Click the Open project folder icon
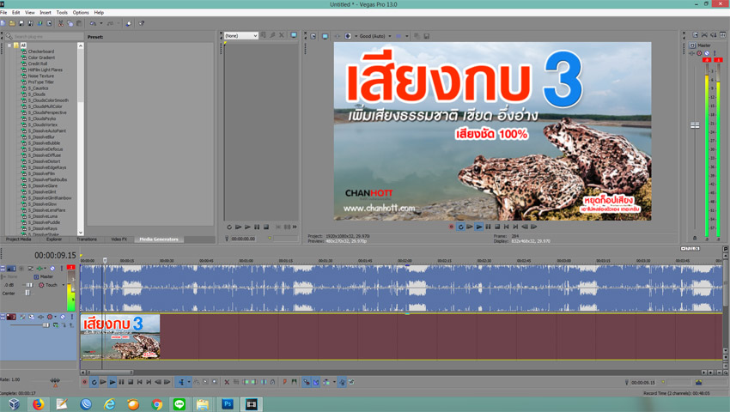Viewport: 730px width, 412px height. [x=12, y=23]
